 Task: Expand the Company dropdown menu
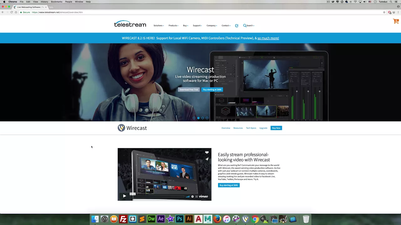coord(212,26)
